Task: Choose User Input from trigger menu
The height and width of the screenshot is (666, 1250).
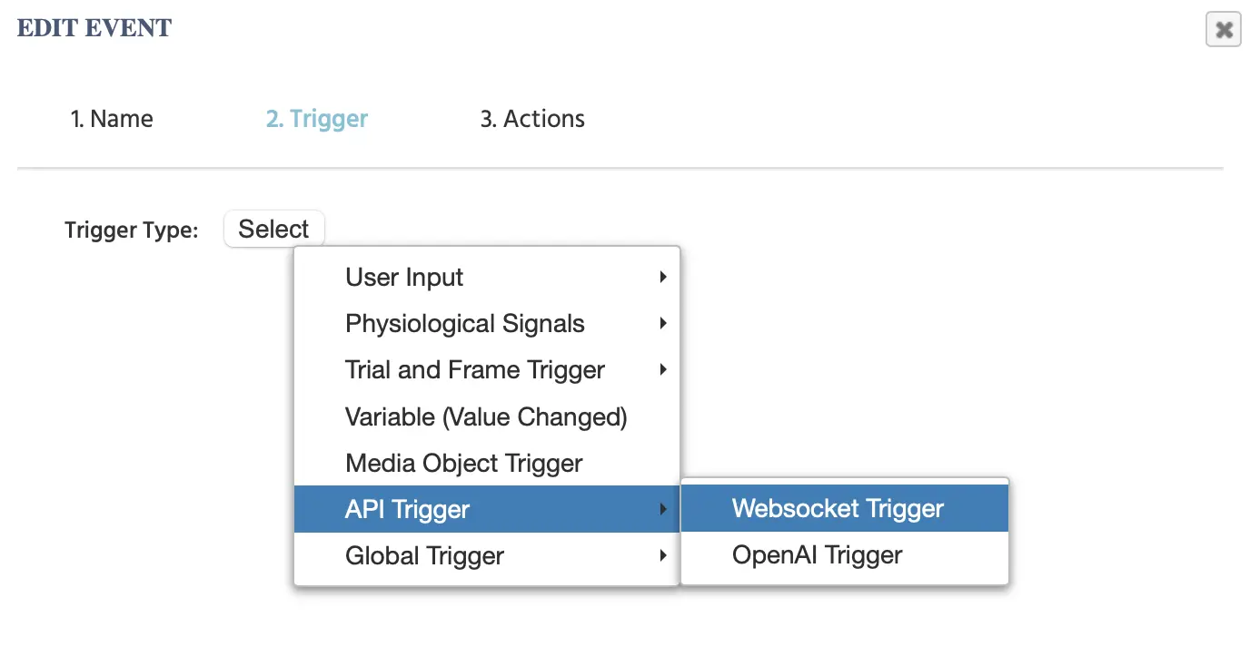Action: (x=404, y=278)
